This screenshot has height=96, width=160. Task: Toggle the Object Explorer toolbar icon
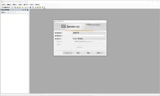click(x=38, y=7)
